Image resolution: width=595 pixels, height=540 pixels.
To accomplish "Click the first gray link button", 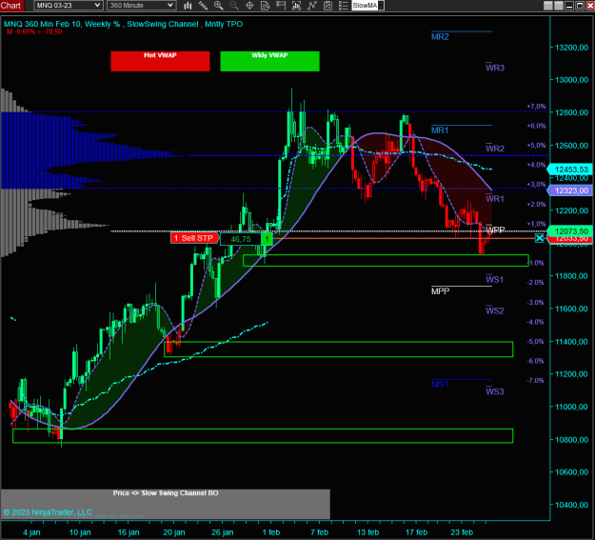I will pyautogui.click(x=548, y=6).
